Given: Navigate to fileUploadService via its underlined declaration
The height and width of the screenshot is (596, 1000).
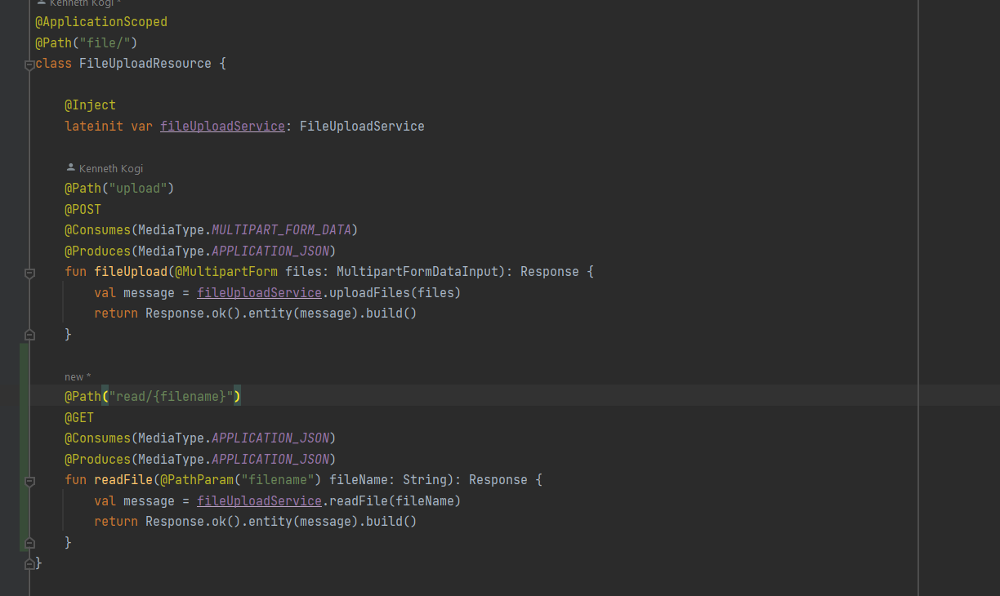Looking at the screenshot, I should click(x=221, y=125).
